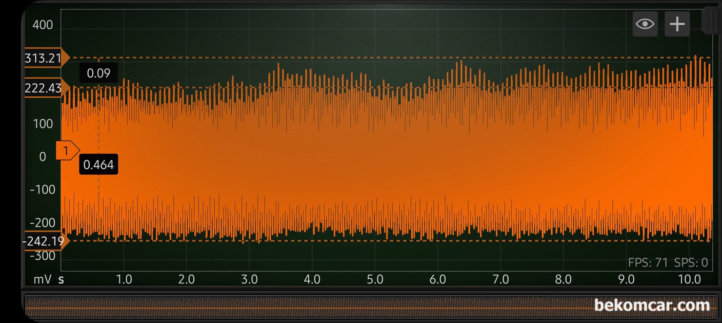Viewport: 722px width, 323px height.
Task: Click the SPS: 0 readout
Action: 691,263
